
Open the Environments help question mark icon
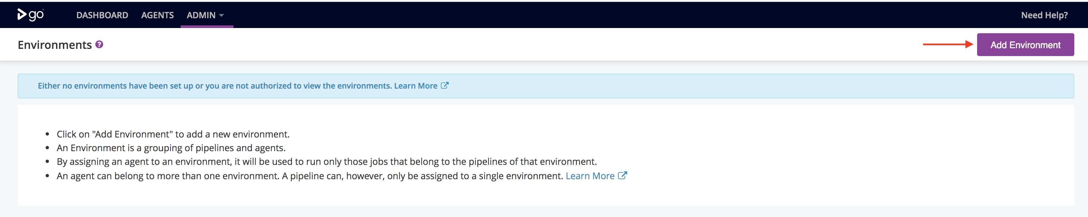pos(99,44)
